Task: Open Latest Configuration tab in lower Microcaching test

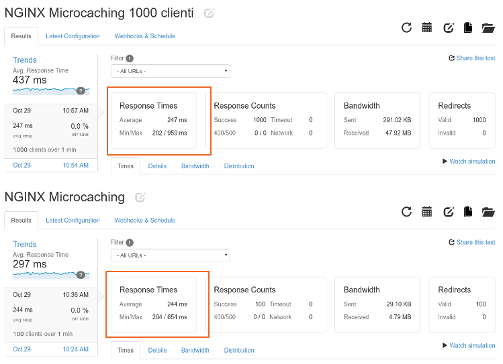Action: 73,221
